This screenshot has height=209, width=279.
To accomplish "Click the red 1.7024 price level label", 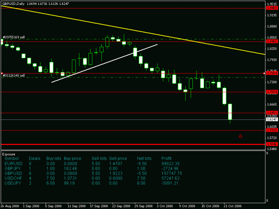I will 272,92.
